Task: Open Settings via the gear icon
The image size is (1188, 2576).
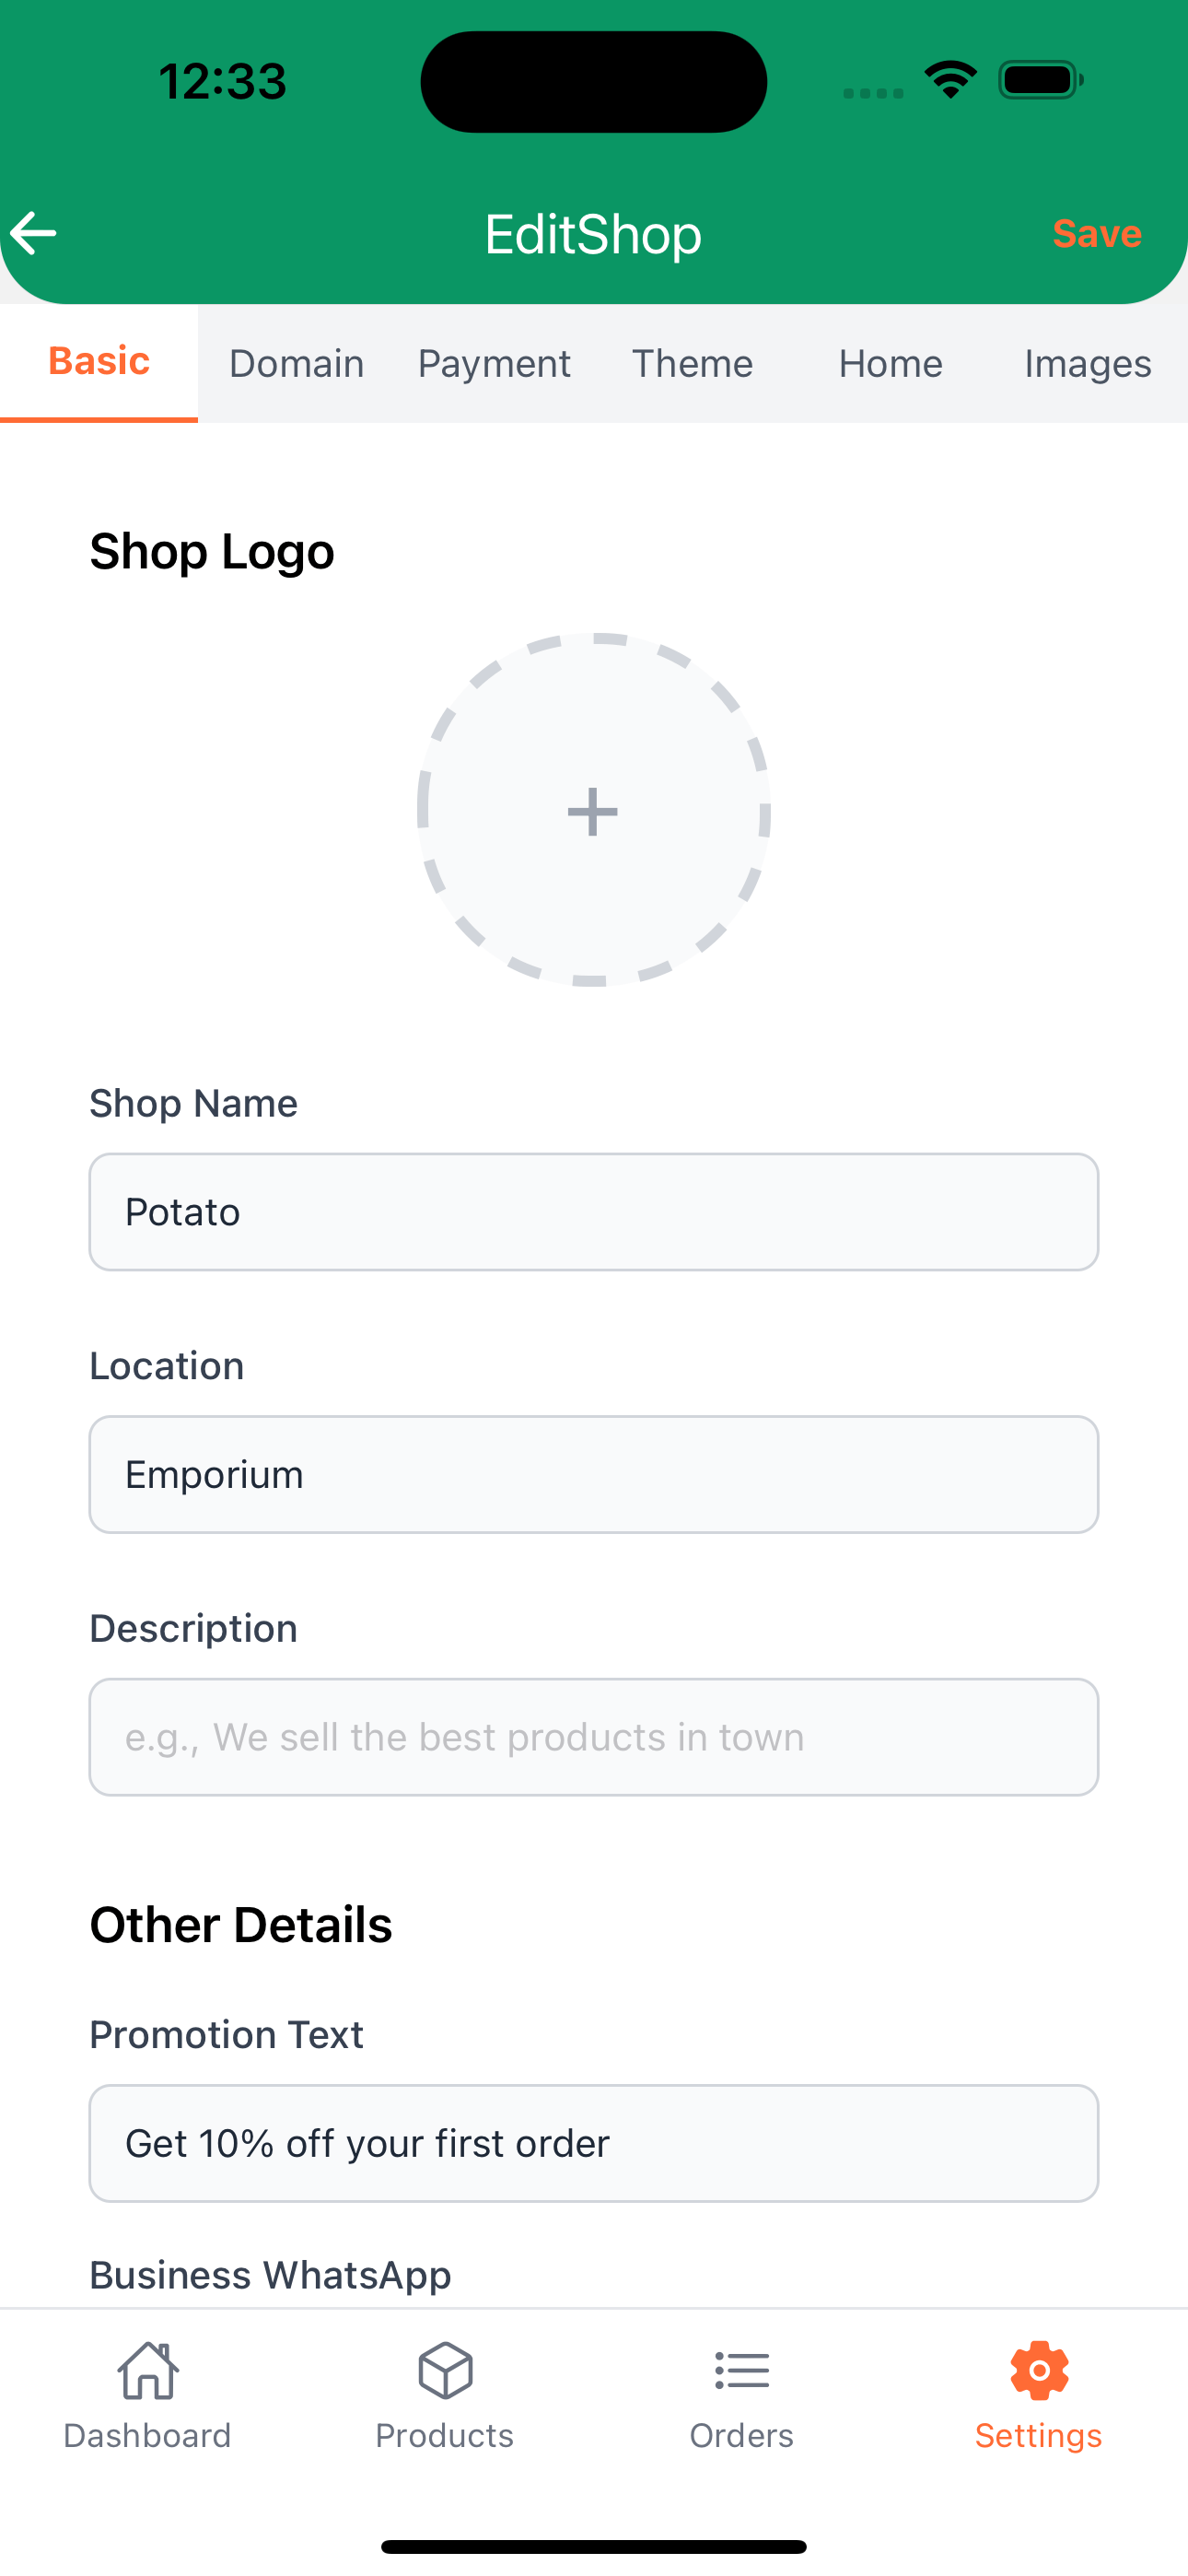Action: point(1039,2371)
